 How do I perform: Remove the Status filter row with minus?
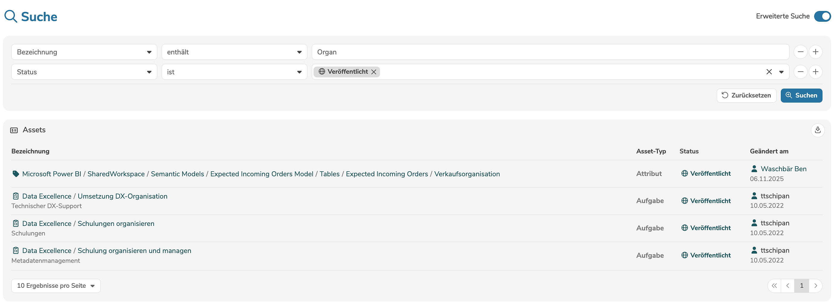click(800, 72)
